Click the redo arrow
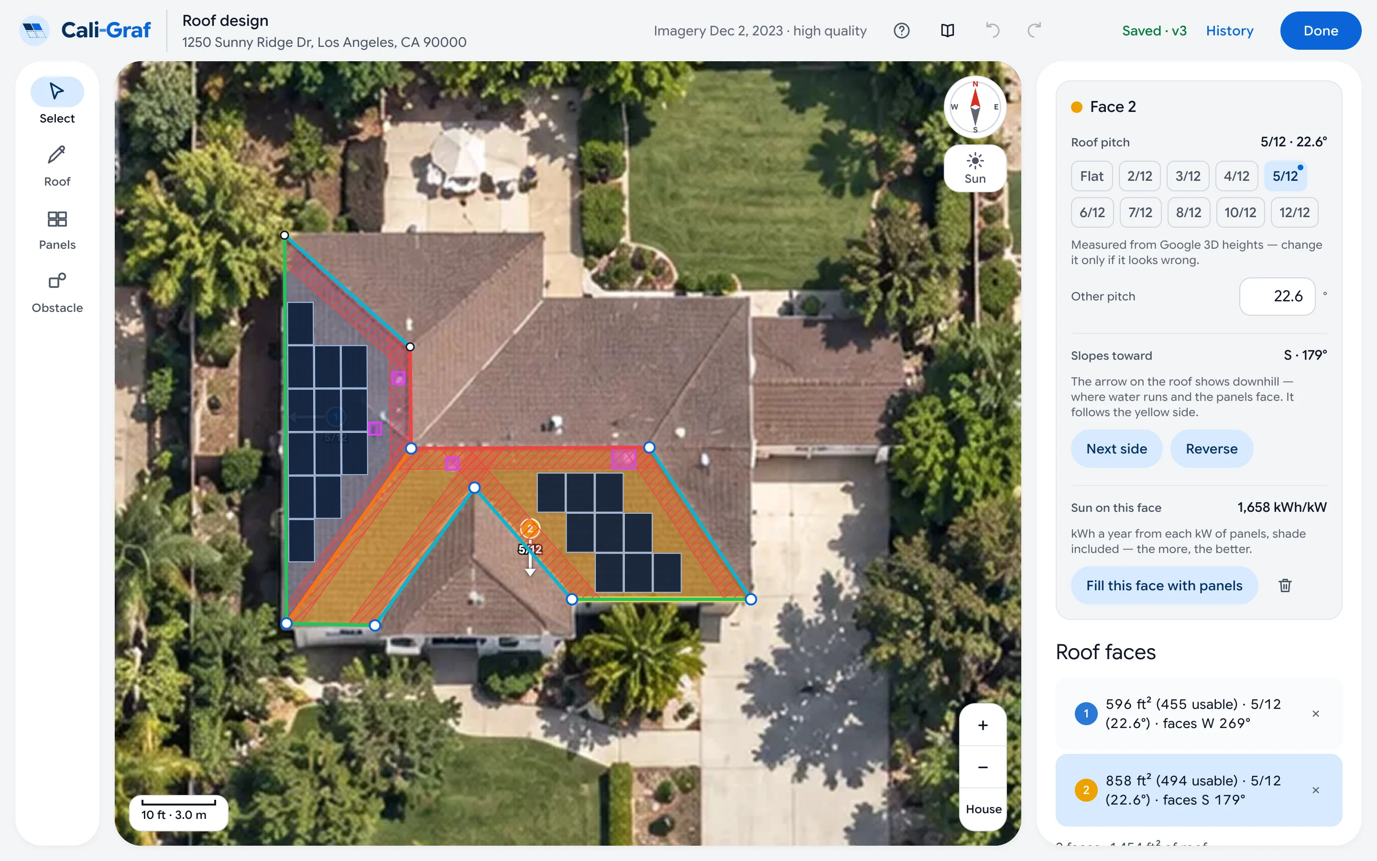 pyautogui.click(x=1035, y=31)
